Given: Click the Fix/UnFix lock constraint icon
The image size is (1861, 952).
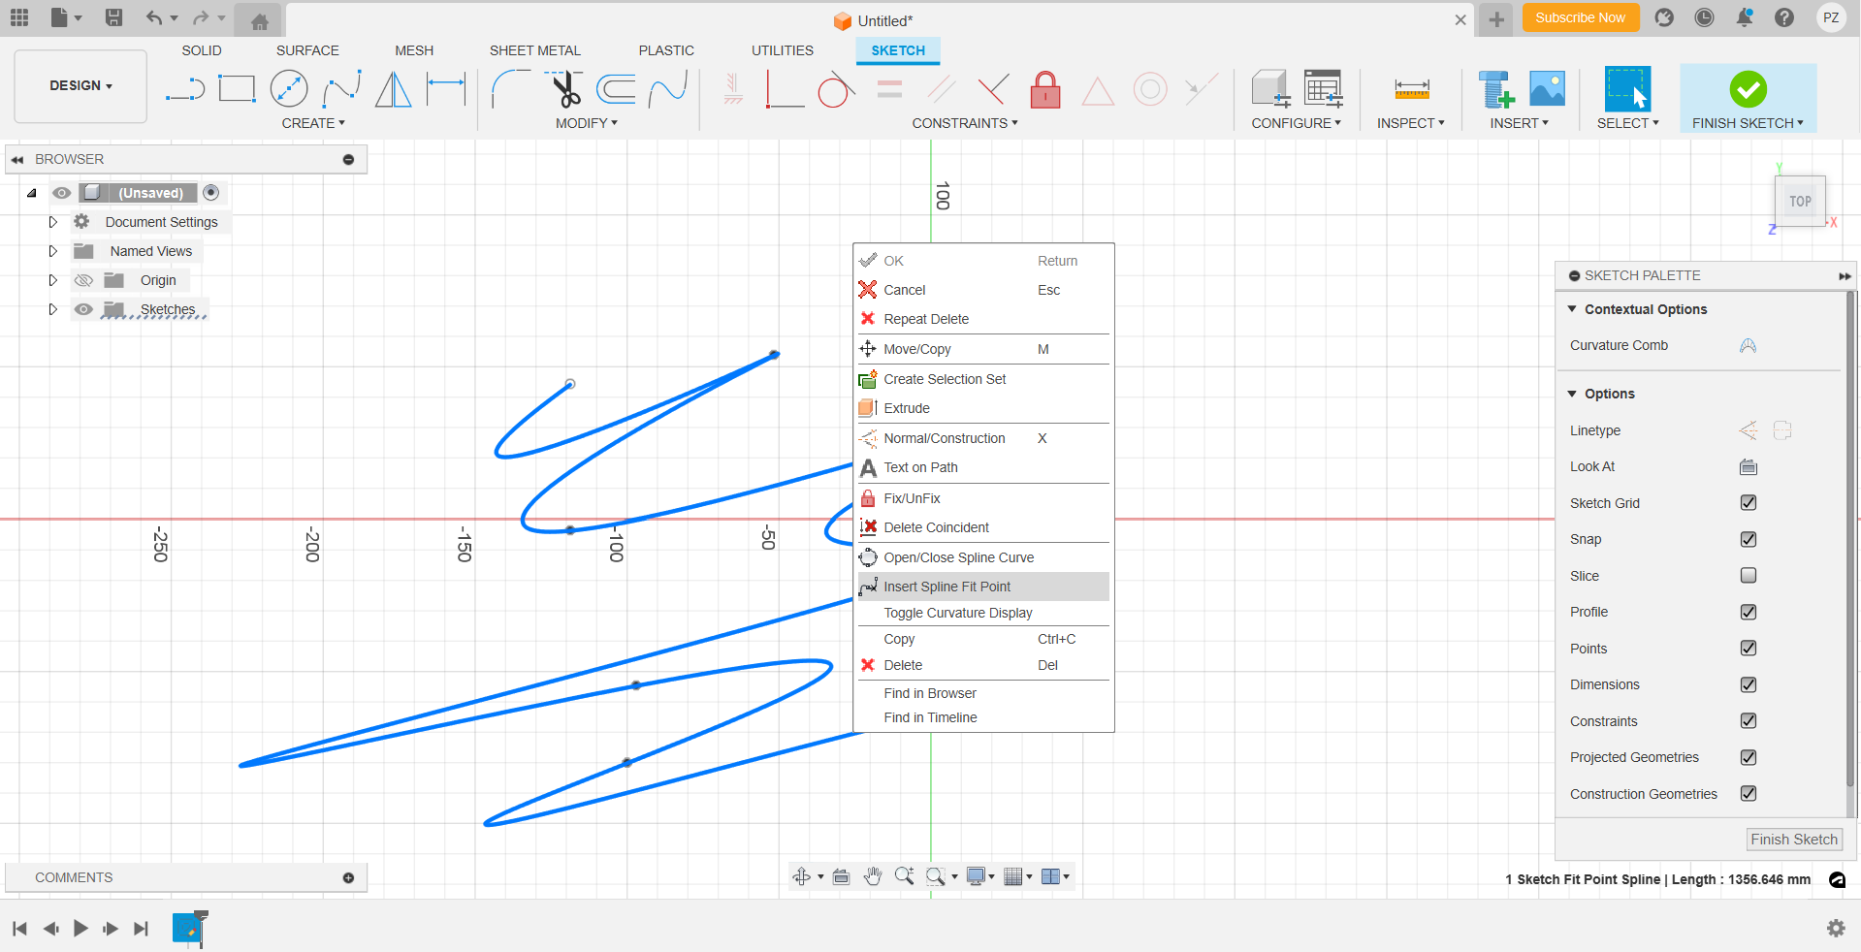Looking at the screenshot, I should (1044, 90).
